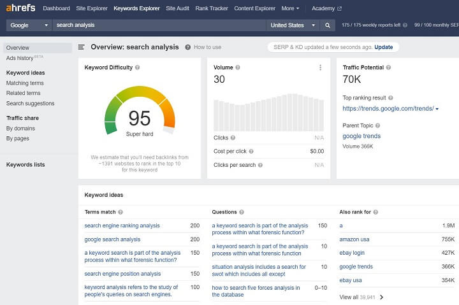Image resolution: width=459 pixels, height=305 pixels.
Task: Open the google trends parent topic link
Action: click(361, 136)
